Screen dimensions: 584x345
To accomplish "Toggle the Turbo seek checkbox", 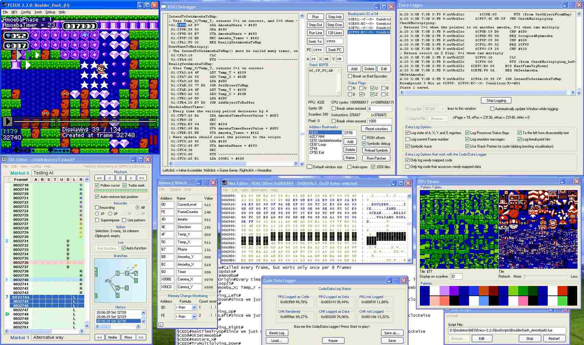I will coord(125,185).
